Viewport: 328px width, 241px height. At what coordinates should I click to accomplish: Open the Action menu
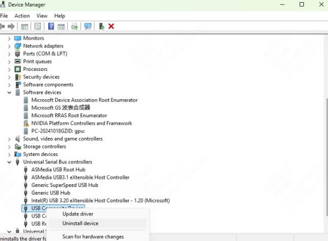[22, 16]
